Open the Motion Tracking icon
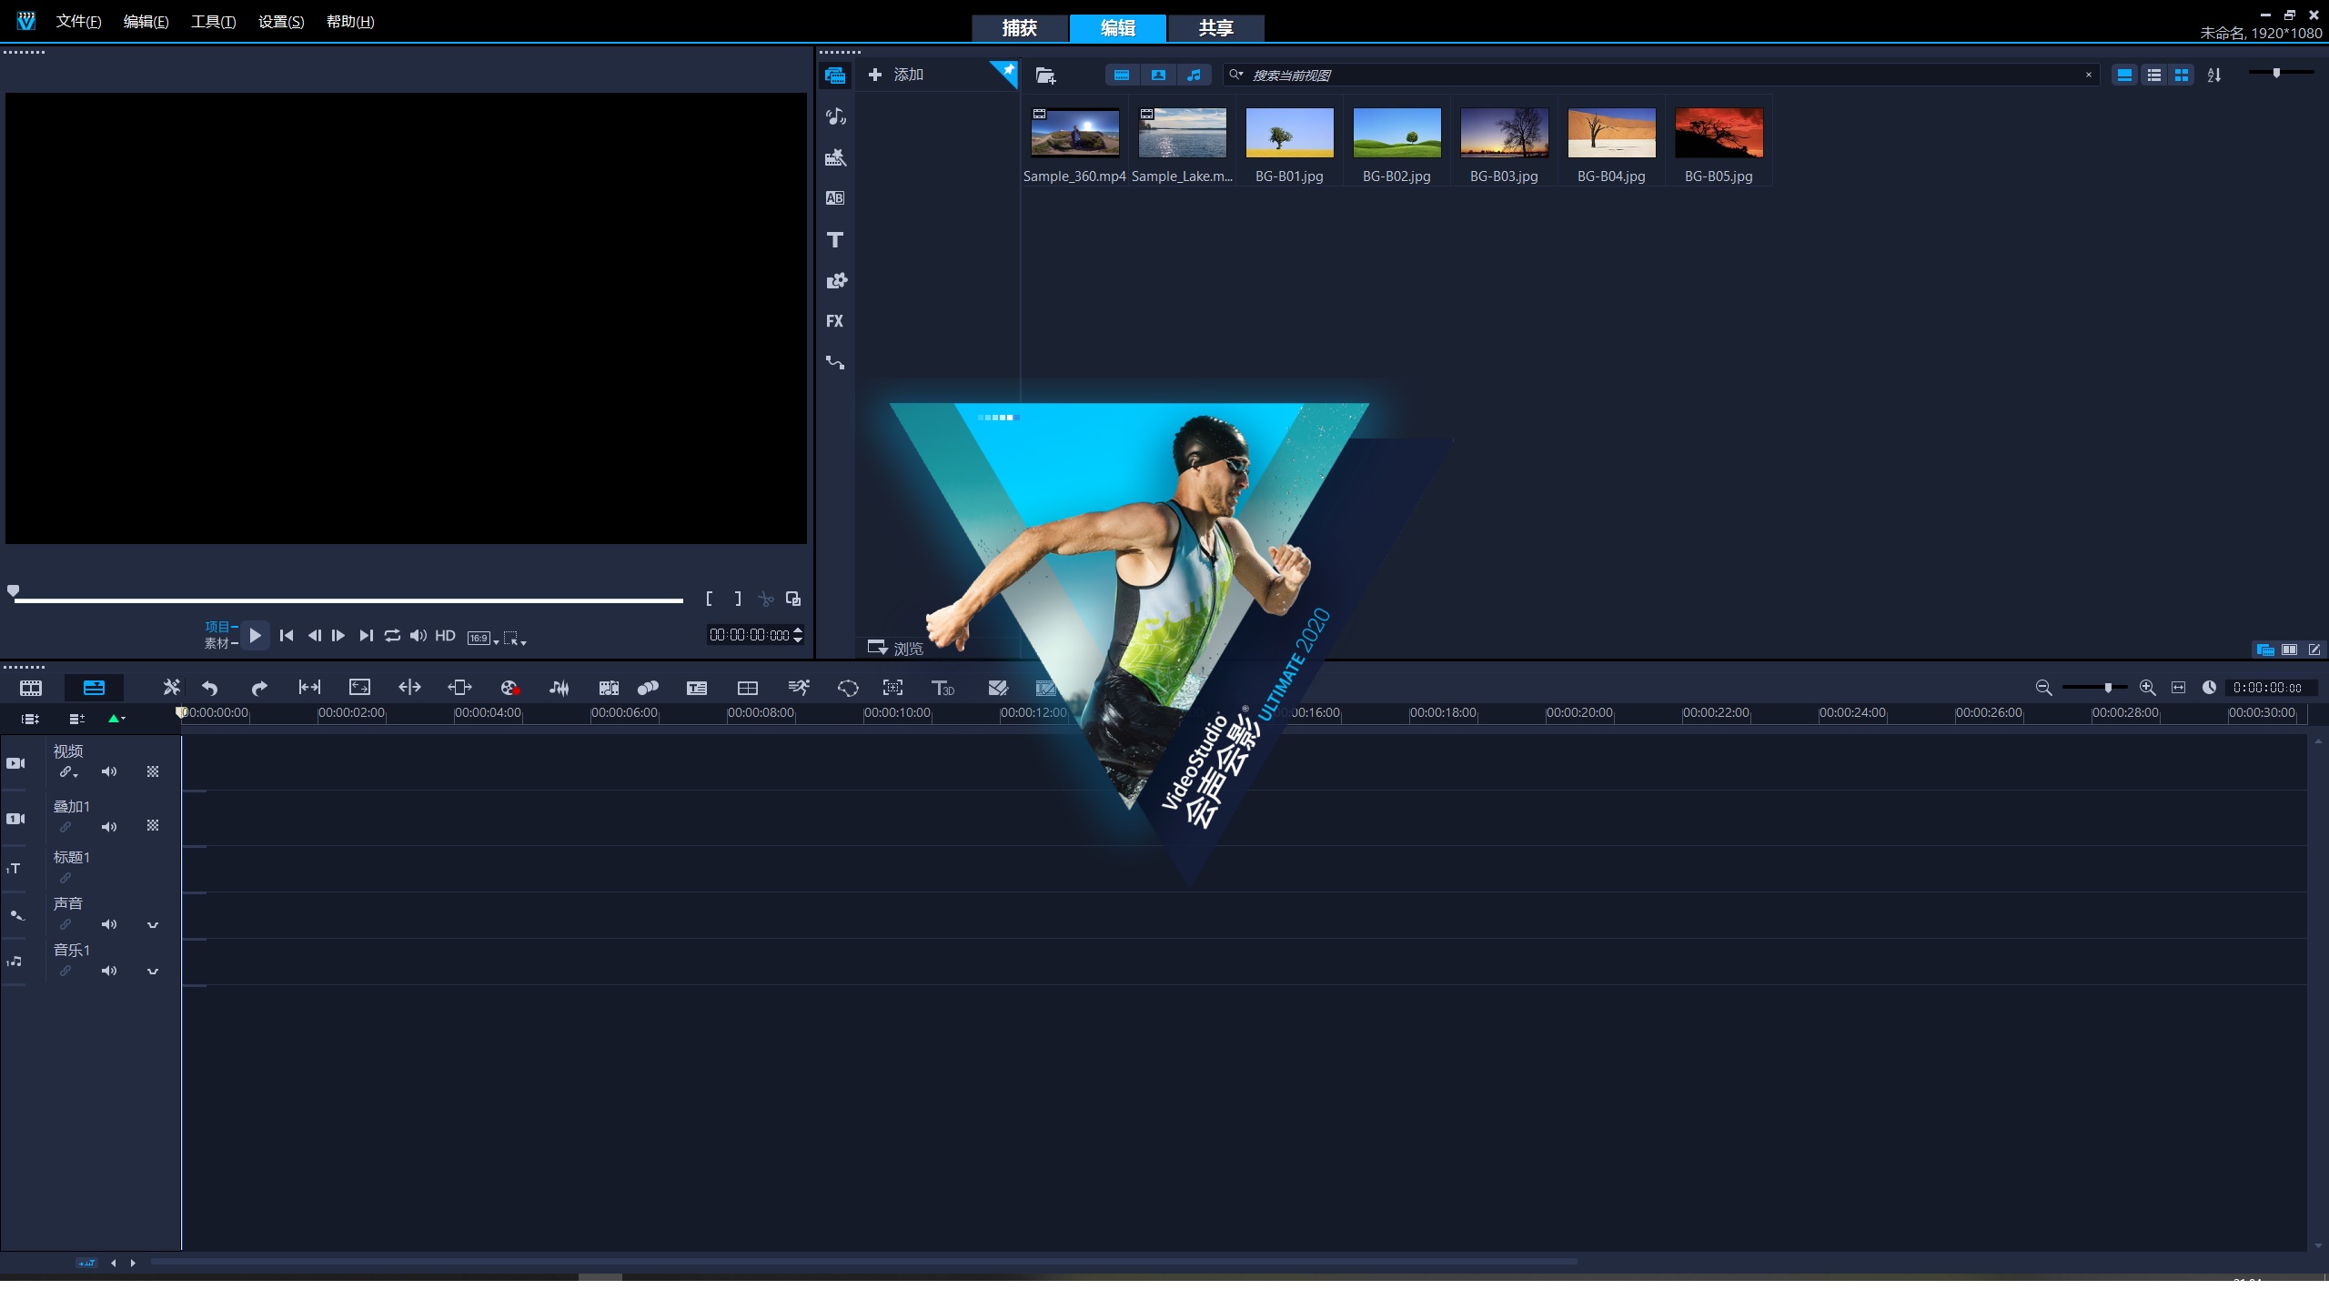Viewport: 2329px width, 1310px height. (x=648, y=688)
